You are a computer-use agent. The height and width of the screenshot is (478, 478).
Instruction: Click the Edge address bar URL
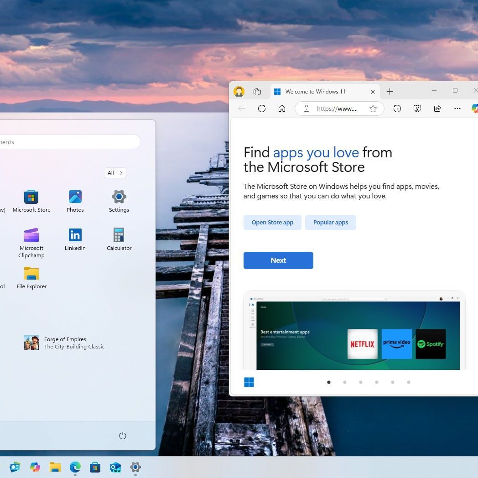coord(337,109)
